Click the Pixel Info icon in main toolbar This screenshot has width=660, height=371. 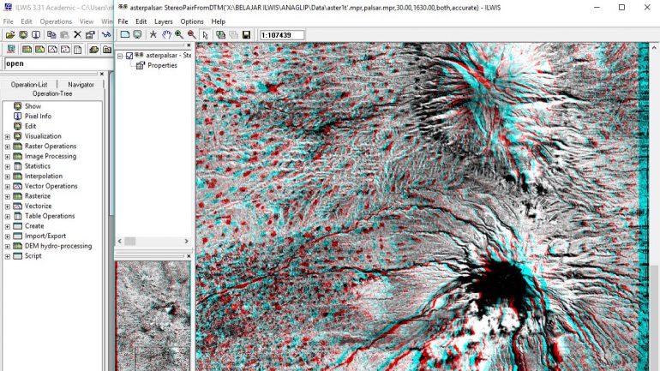pyautogui.click(x=36, y=35)
